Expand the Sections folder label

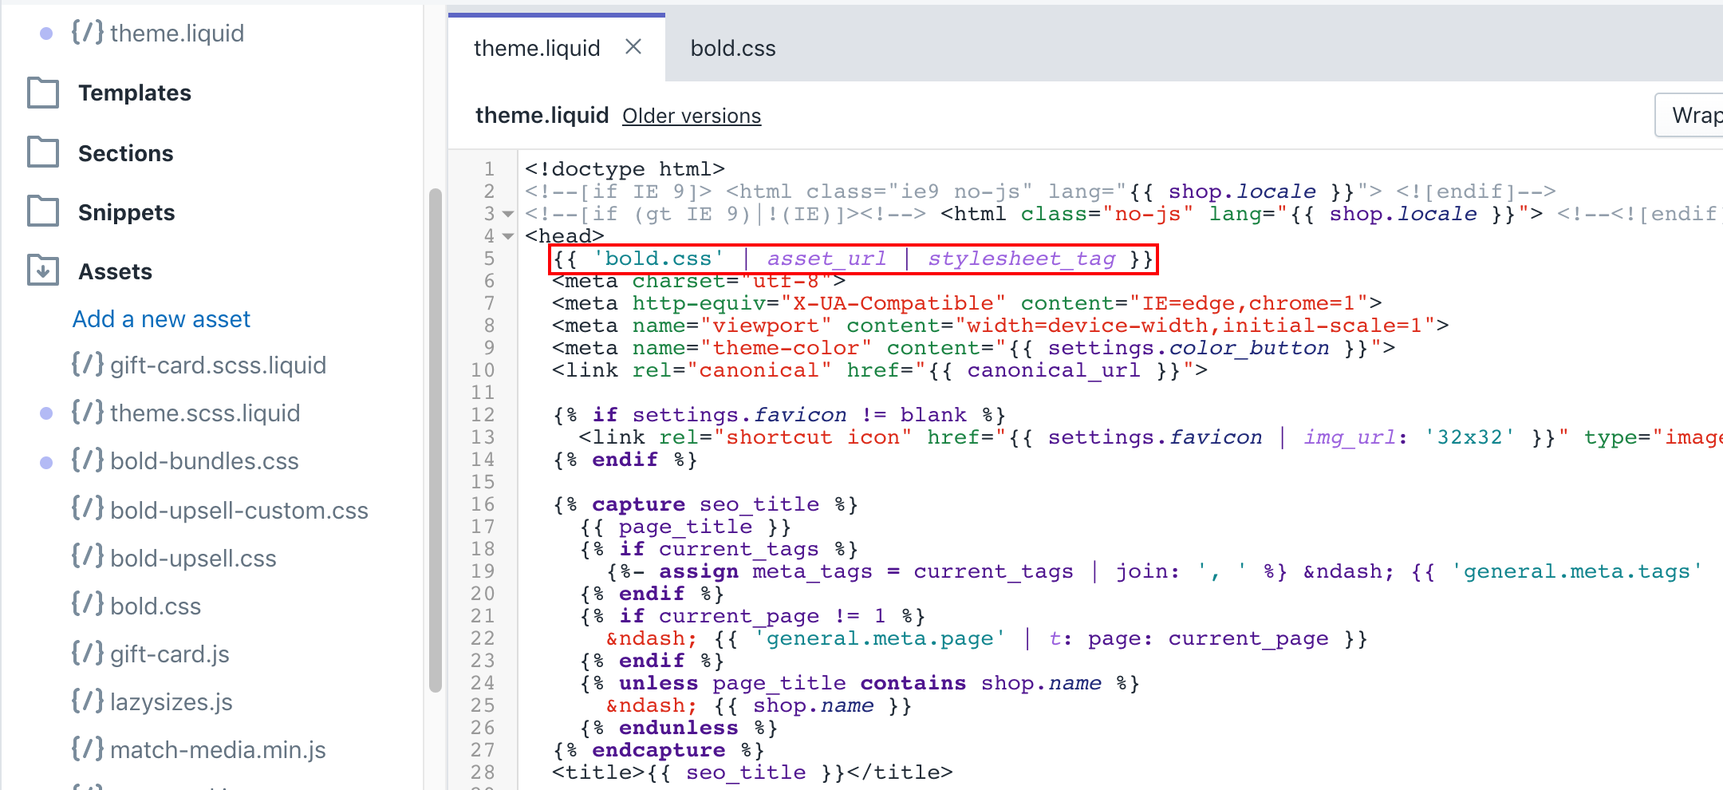(x=126, y=153)
